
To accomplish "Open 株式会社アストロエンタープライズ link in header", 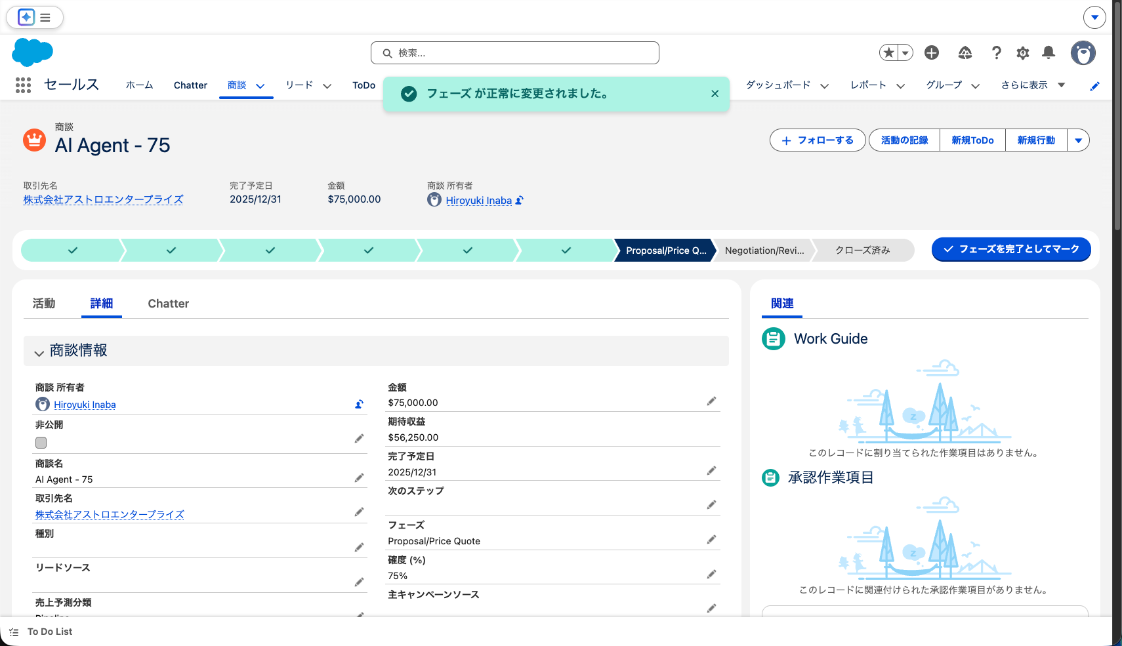I will [104, 199].
